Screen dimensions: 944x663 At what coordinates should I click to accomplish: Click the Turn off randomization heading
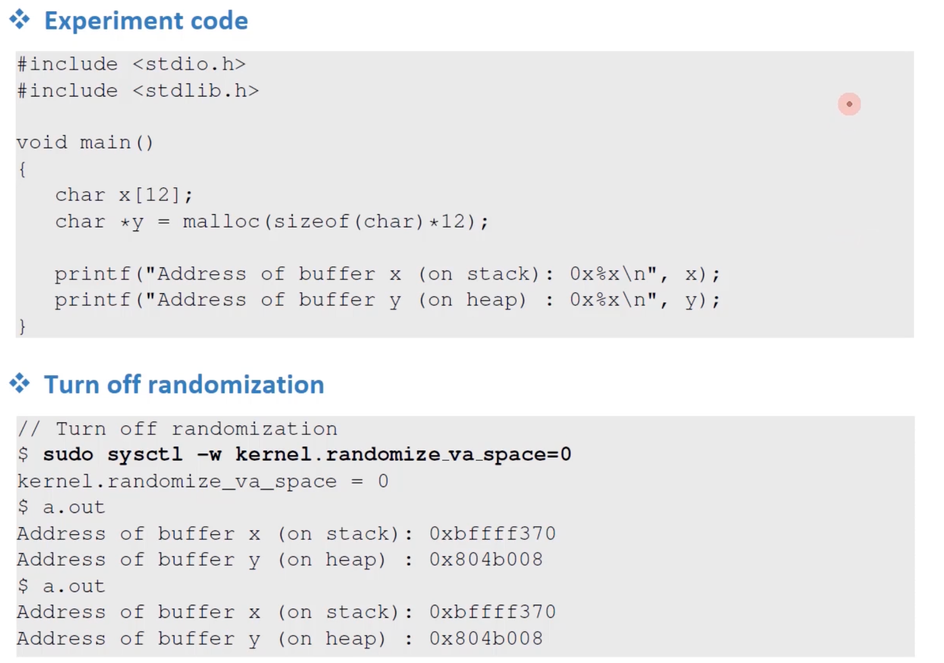pos(184,385)
